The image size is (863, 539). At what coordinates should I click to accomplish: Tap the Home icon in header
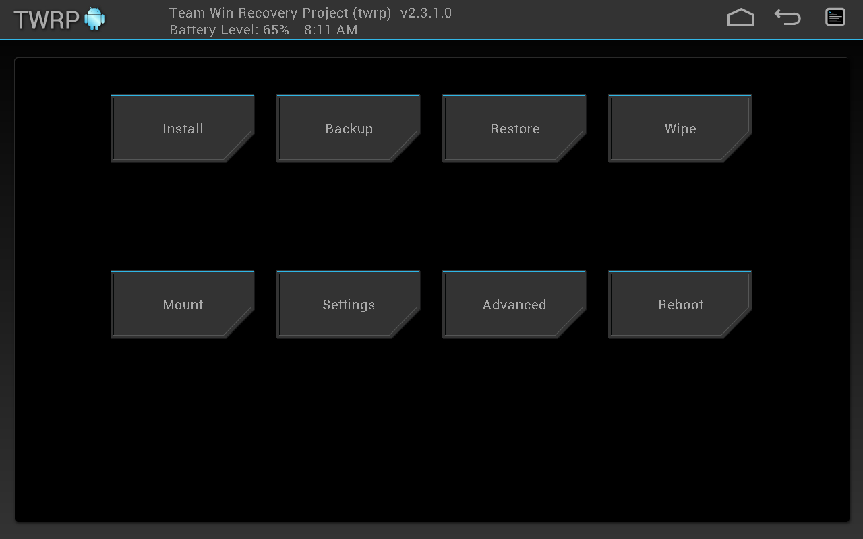click(740, 18)
